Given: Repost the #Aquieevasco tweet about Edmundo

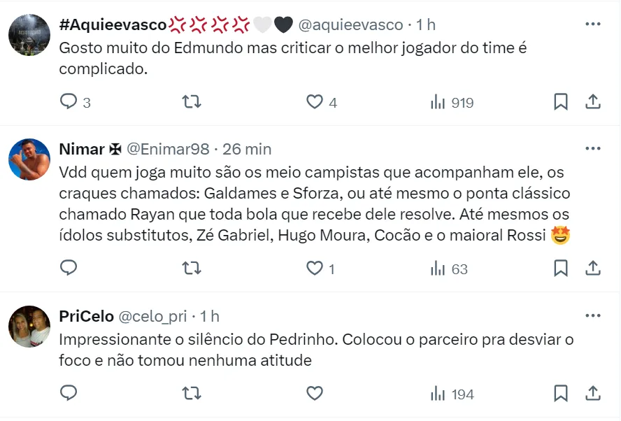Looking at the screenshot, I should click(x=192, y=102).
